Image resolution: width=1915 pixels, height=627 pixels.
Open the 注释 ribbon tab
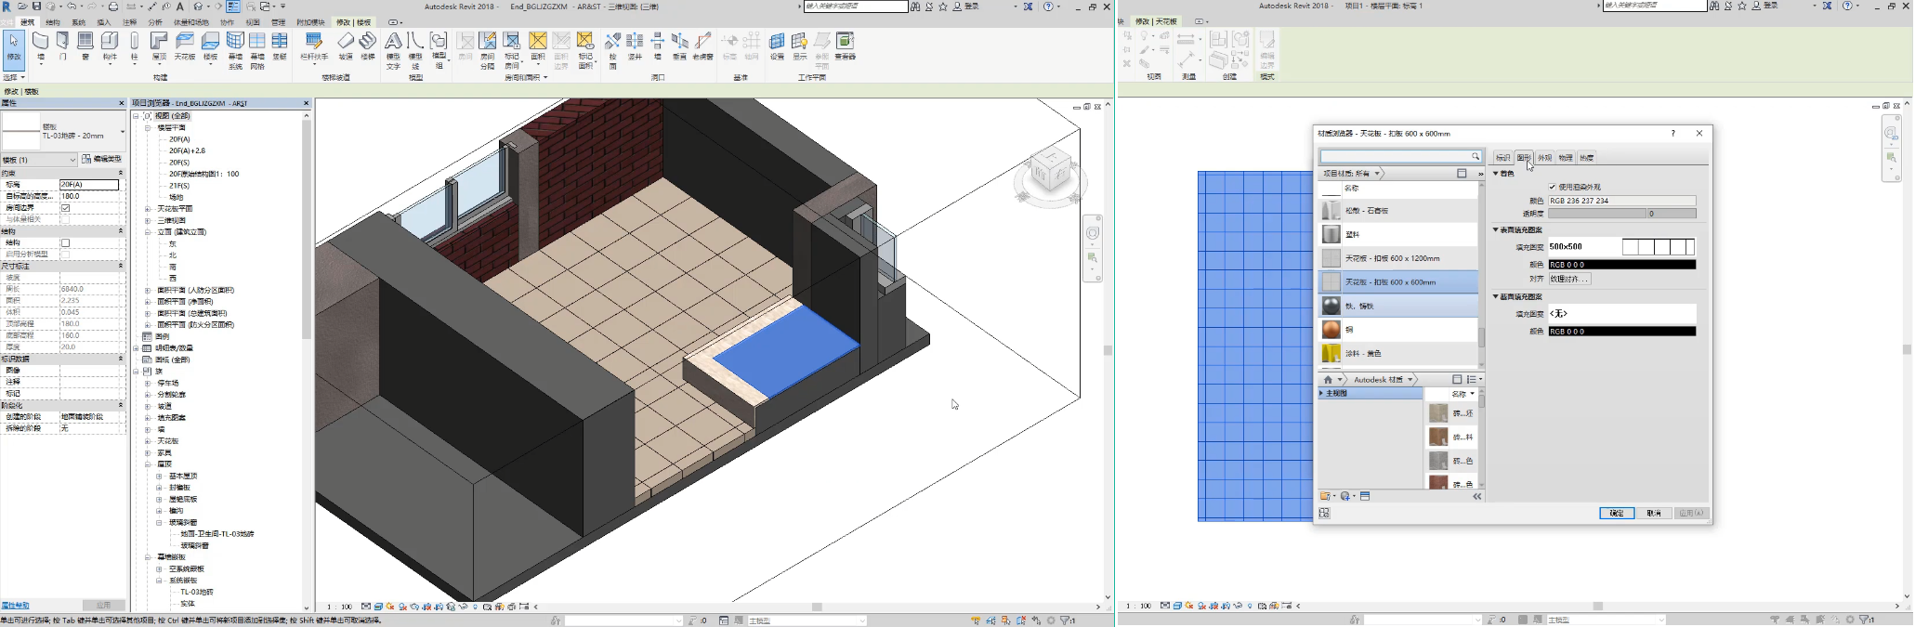point(130,22)
